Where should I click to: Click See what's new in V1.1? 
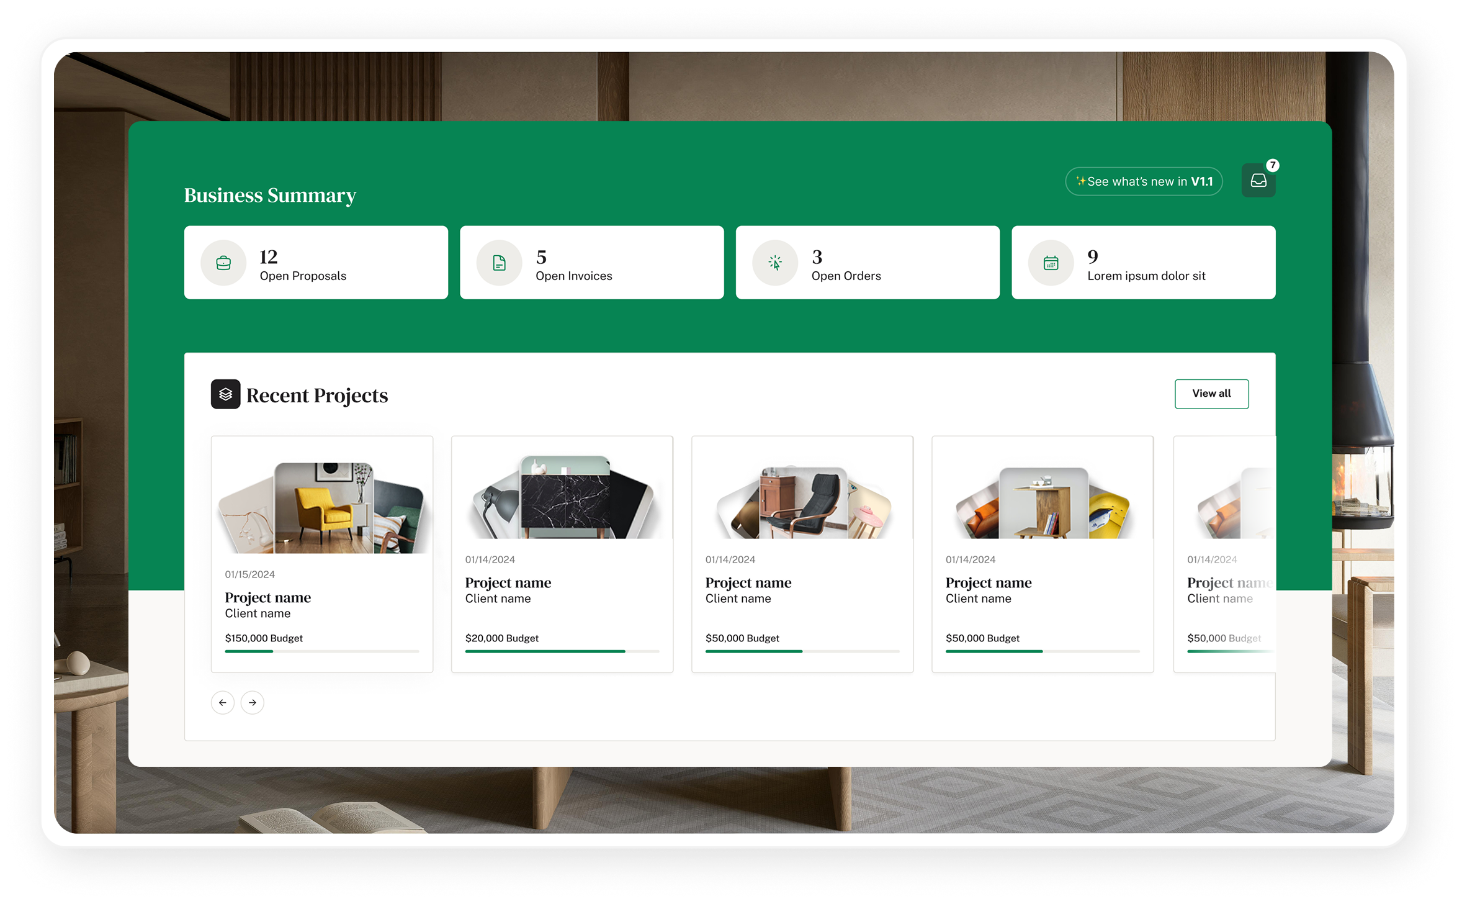tap(1143, 181)
